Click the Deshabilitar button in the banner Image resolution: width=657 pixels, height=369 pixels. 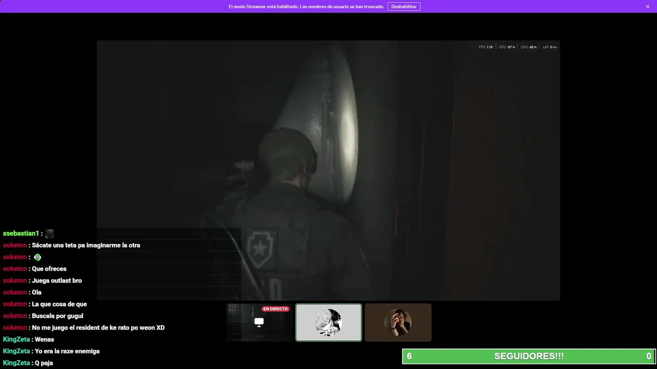(x=404, y=7)
